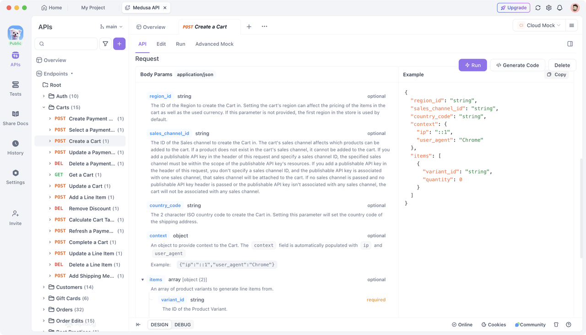The image size is (586, 335).
Task: Select the Advanced Mock sub-tab
Action: coord(214,44)
